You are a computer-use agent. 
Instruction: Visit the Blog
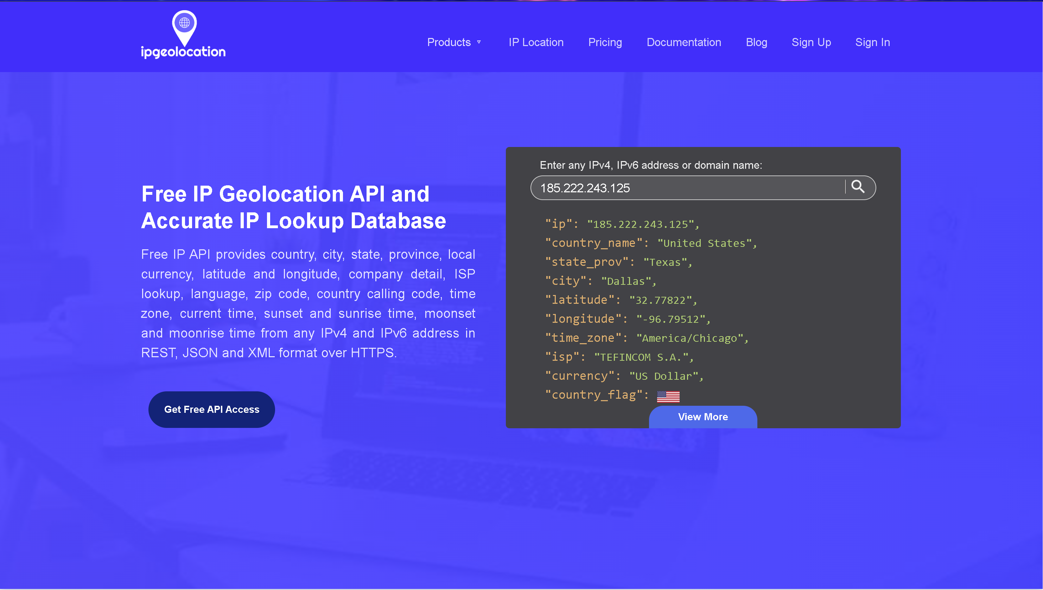(756, 42)
